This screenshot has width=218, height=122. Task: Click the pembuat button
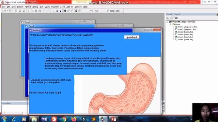(x=132, y=37)
